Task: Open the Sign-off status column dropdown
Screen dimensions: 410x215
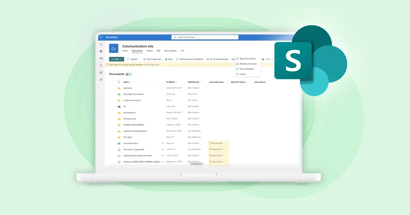Action: [x=239, y=82]
